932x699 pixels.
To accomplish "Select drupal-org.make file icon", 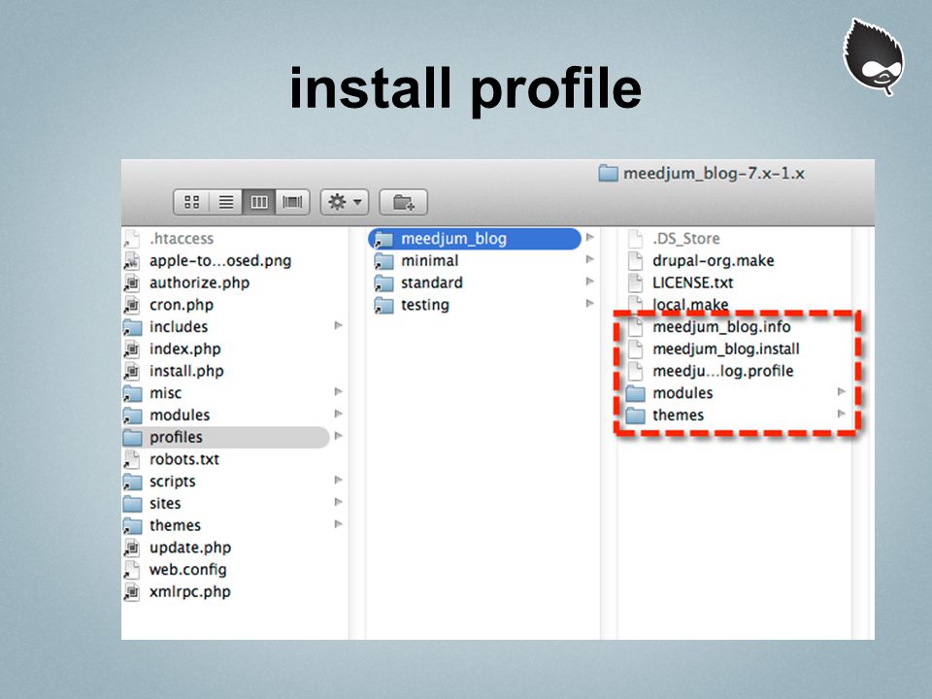I will pyautogui.click(x=635, y=261).
